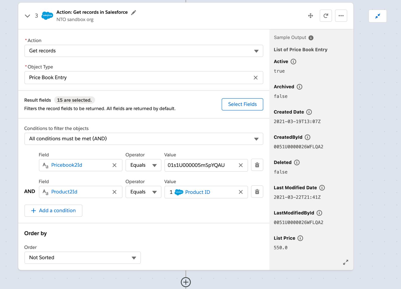Delete the Product2Id condition with the trash icon
The width and height of the screenshot is (401, 289).
[x=257, y=192]
